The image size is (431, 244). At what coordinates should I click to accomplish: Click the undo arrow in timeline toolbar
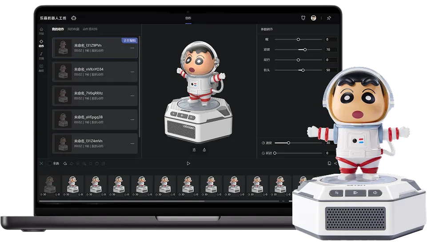coord(65,164)
